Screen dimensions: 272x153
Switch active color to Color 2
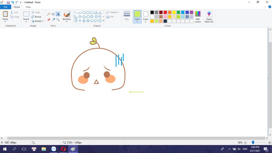[x=146, y=16]
